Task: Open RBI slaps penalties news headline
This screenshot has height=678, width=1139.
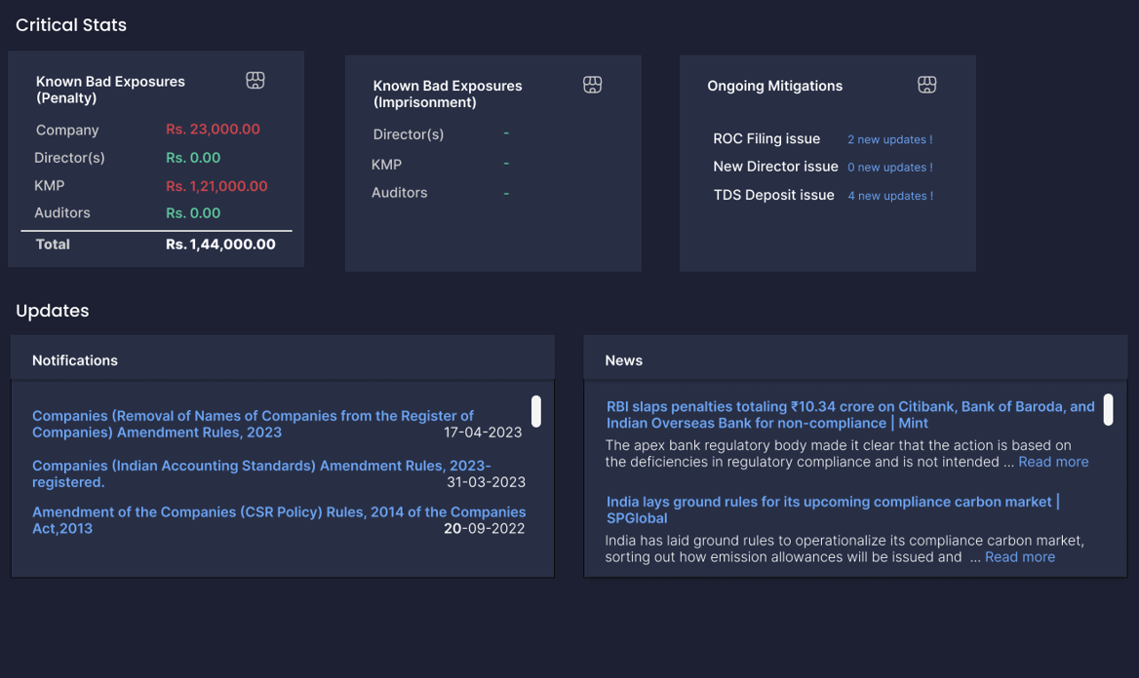Action: tap(850, 415)
